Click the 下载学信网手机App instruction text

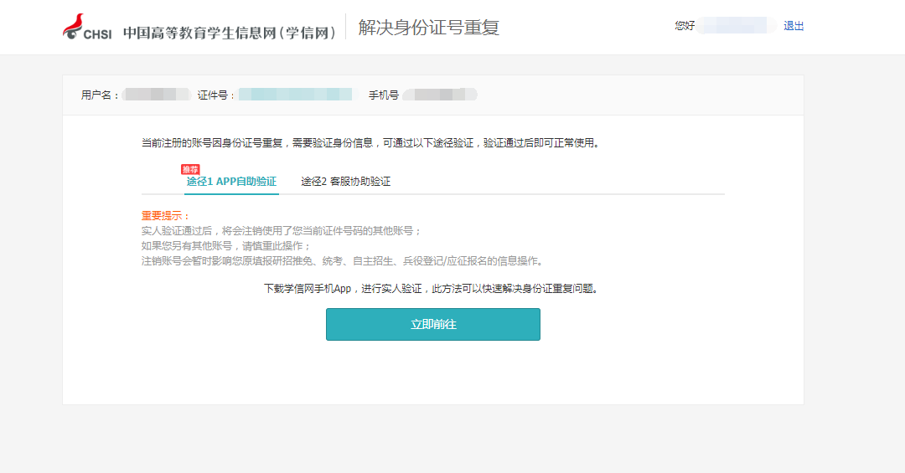(x=432, y=289)
